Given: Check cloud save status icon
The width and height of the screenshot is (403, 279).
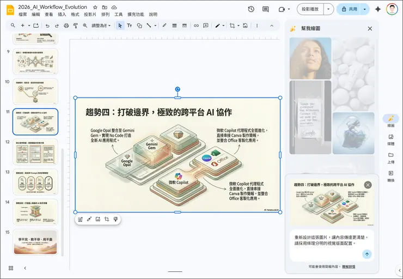Looking at the screenshot, I should [114, 7].
